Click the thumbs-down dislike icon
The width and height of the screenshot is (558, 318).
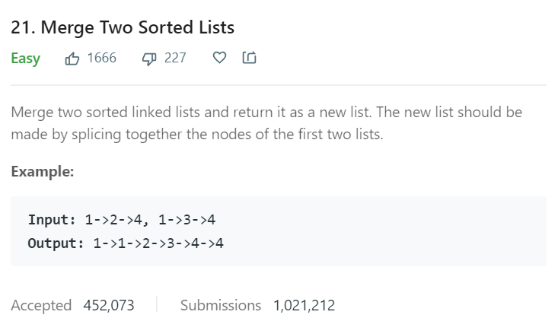[149, 59]
